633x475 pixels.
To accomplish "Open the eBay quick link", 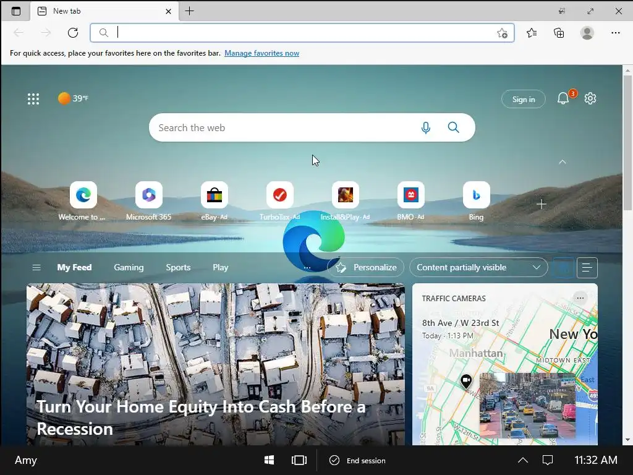I will tap(215, 201).
